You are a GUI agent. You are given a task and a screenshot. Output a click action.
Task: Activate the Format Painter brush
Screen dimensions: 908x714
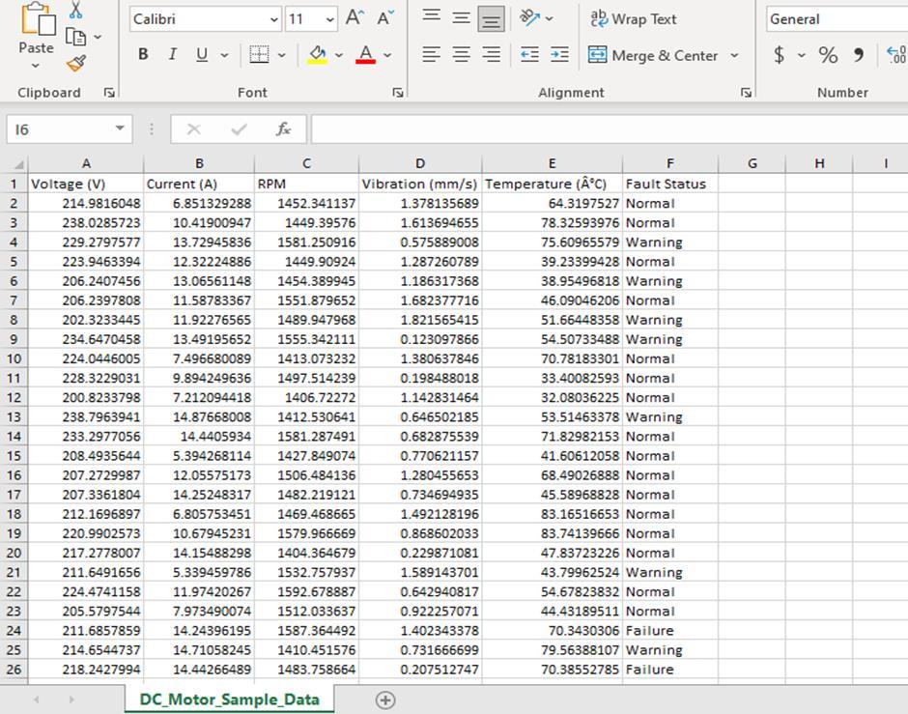(x=76, y=63)
